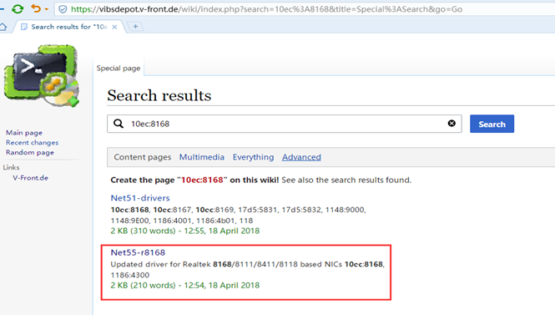This screenshot has height=315, width=555.
Task: Select the Everything search profile
Action: 253,157
